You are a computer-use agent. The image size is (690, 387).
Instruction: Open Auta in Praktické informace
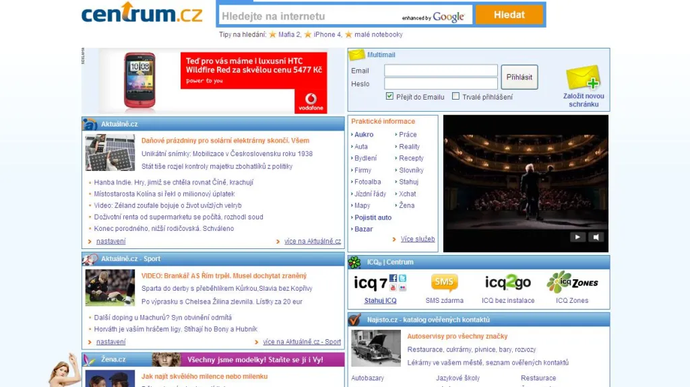point(361,147)
